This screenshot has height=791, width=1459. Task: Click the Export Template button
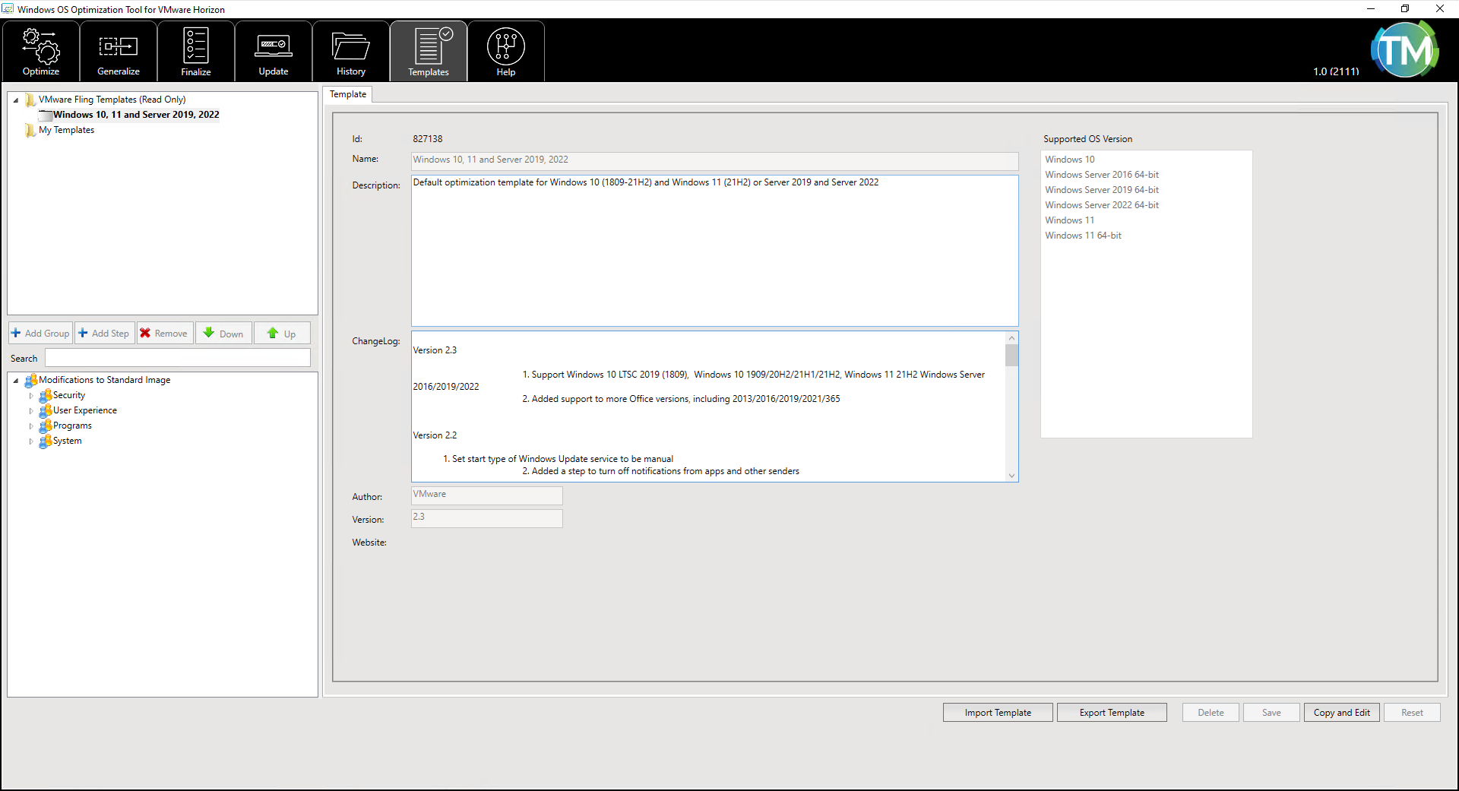pyautogui.click(x=1112, y=712)
